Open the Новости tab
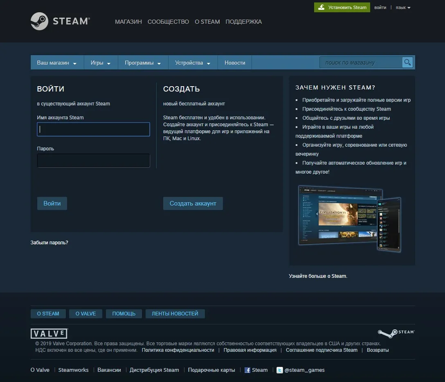Screen dimensions: 445x382 click(x=235, y=63)
